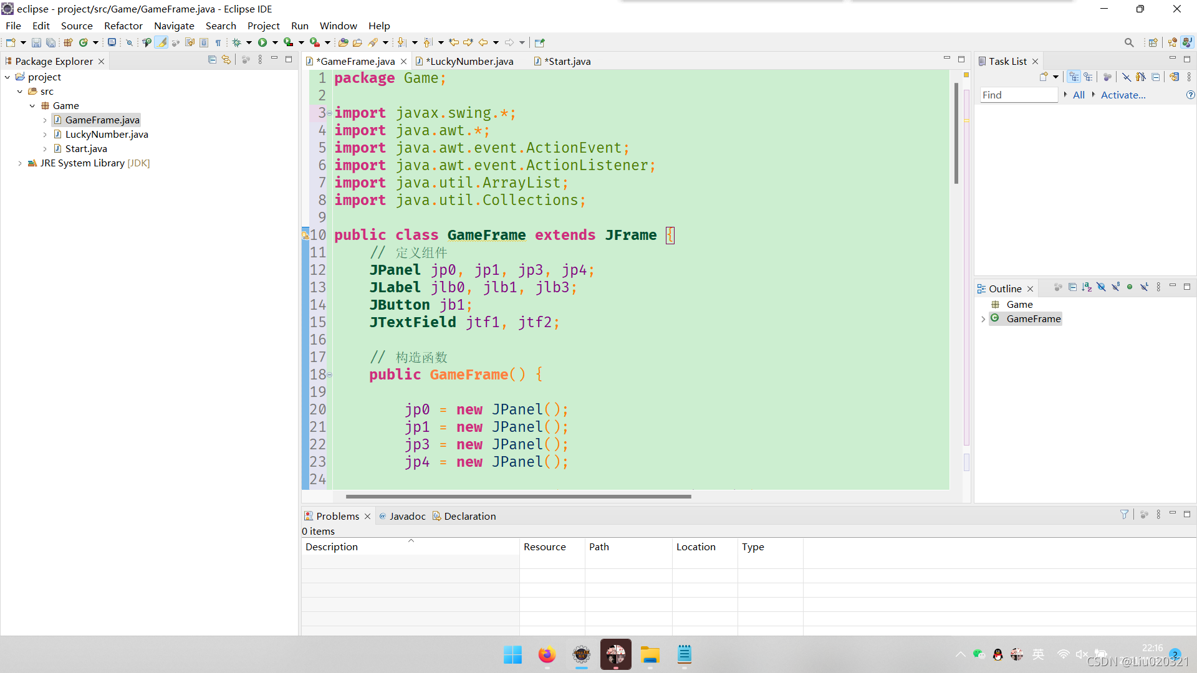Toggle Hide Fields in Outline toolbar
The width and height of the screenshot is (1197, 673).
(1101, 287)
